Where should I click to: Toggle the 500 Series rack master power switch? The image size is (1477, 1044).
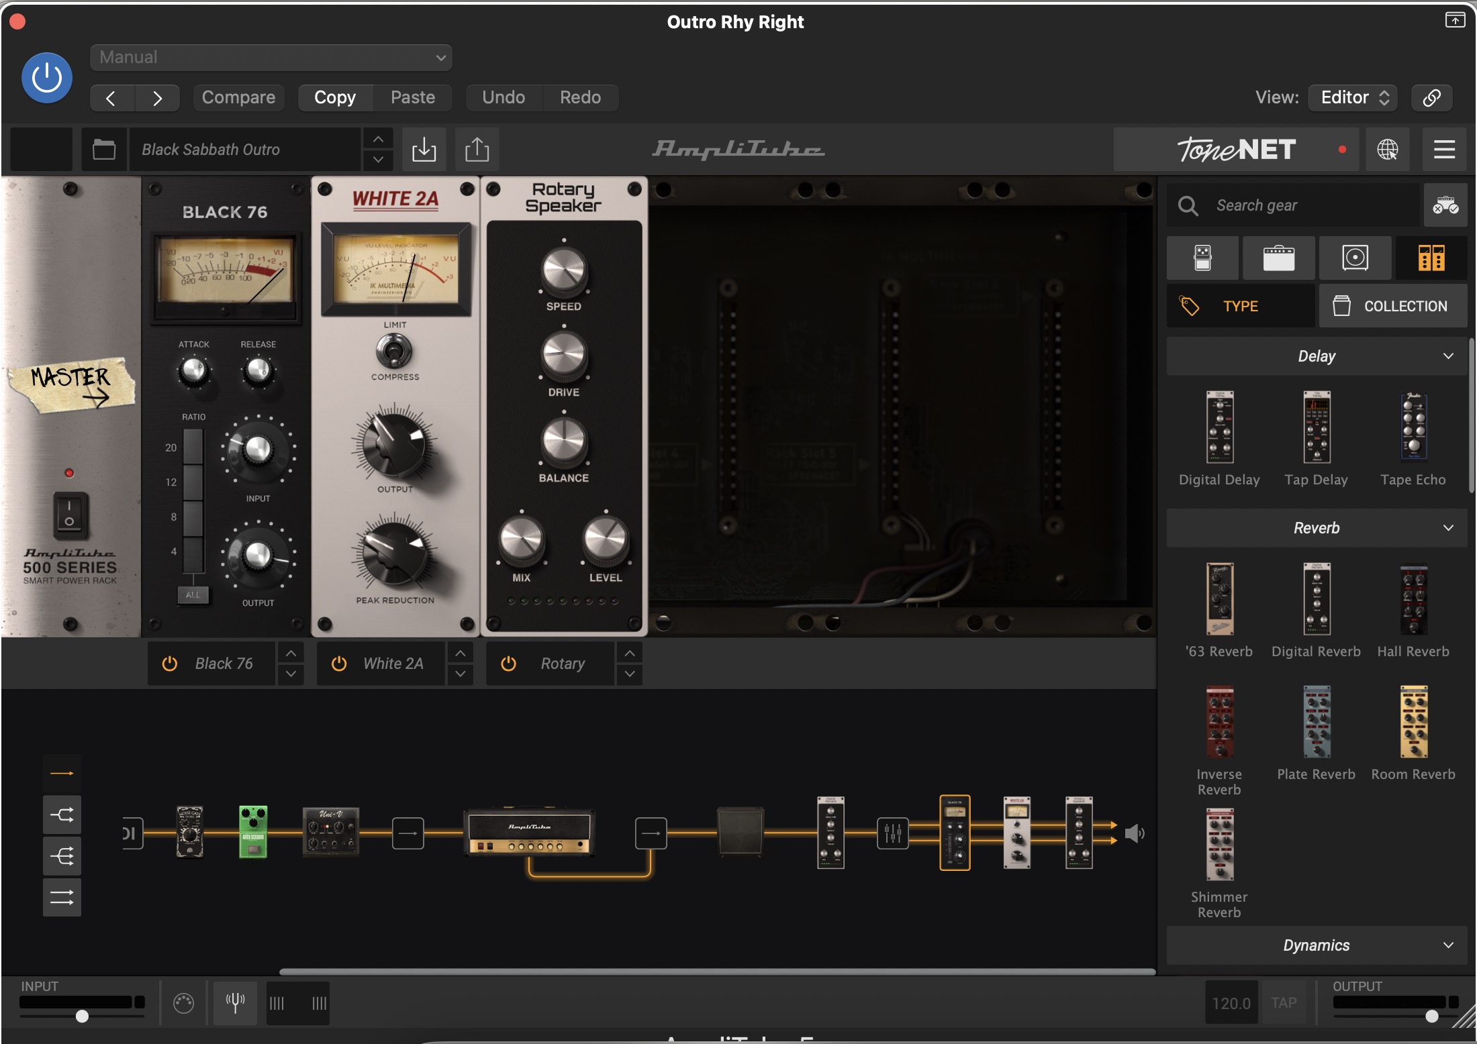[70, 515]
